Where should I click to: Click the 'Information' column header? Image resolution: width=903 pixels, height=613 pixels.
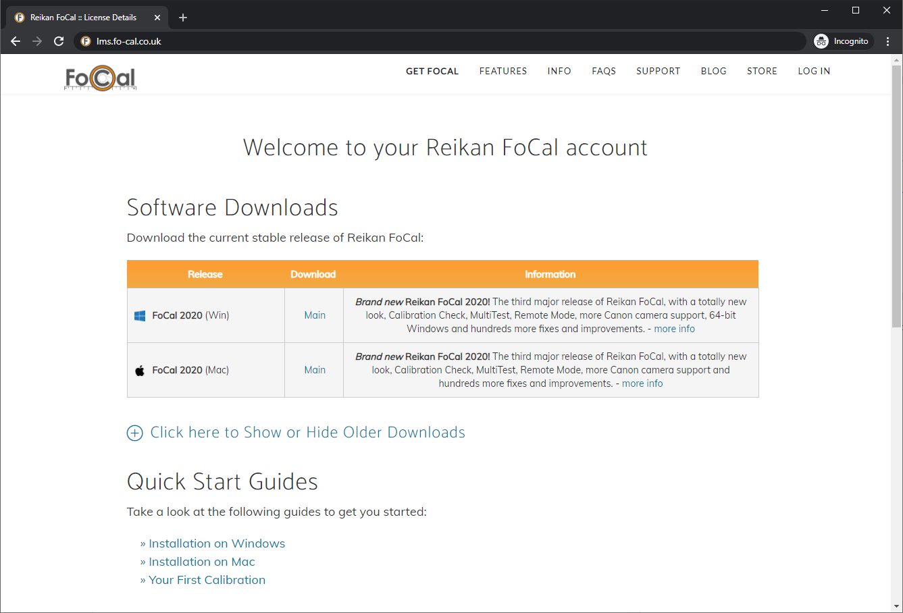pyautogui.click(x=550, y=274)
